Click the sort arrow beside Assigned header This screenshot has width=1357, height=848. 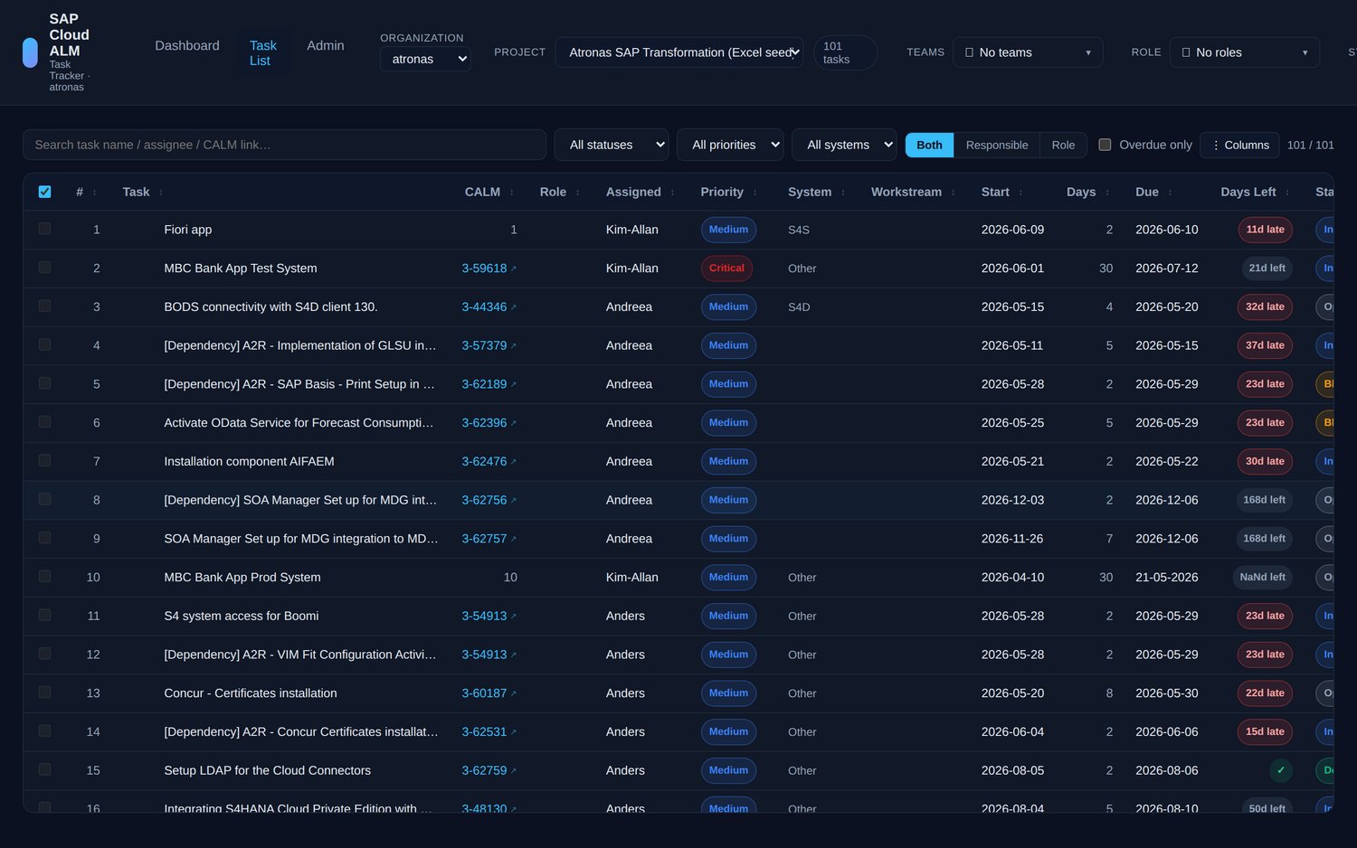[672, 193]
